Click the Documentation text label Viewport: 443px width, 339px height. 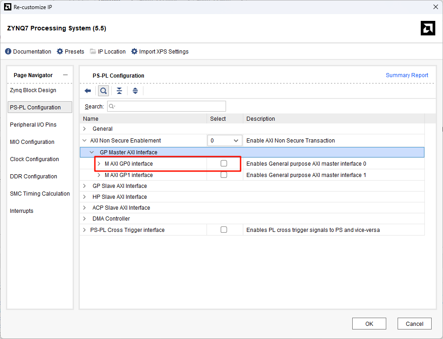32,51
